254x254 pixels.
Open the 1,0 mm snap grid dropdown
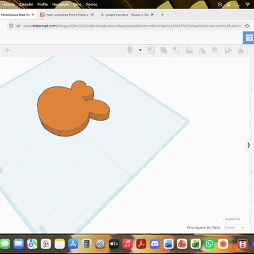click(234, 227)
